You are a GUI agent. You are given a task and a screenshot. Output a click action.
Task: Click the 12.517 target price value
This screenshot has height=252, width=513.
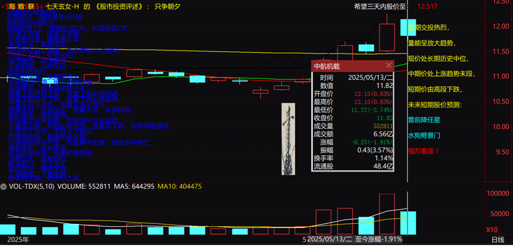coord(427,6)
